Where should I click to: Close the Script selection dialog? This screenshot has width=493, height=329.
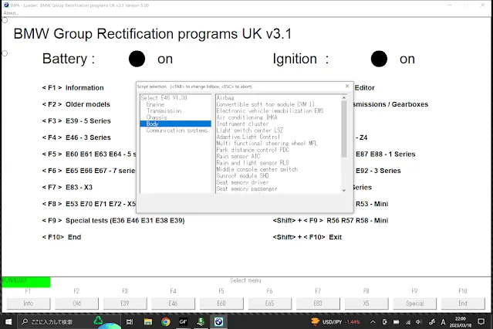click(x=347, y=86)
